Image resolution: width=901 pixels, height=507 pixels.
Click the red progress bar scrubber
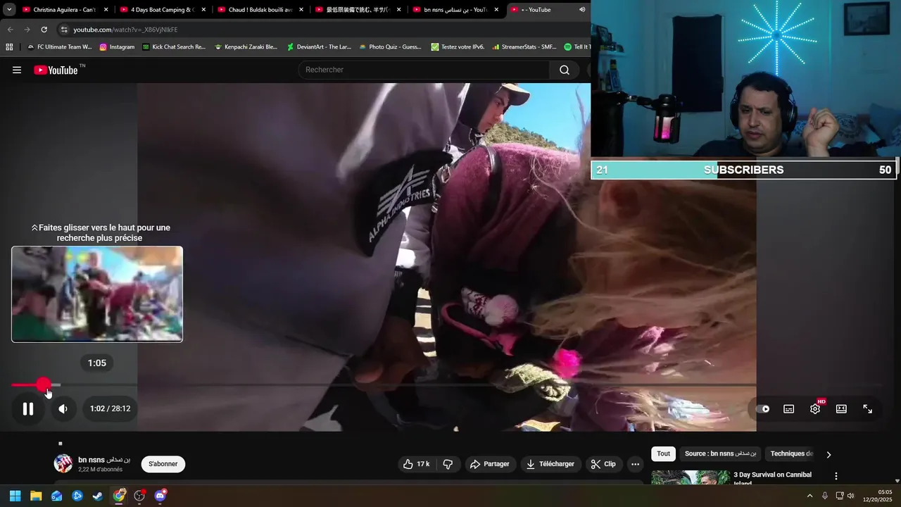[x=44, y=385]
